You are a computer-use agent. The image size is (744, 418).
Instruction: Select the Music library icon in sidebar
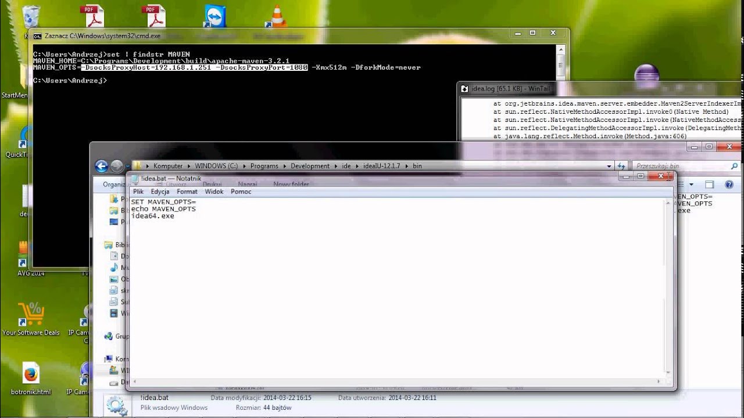115,268
